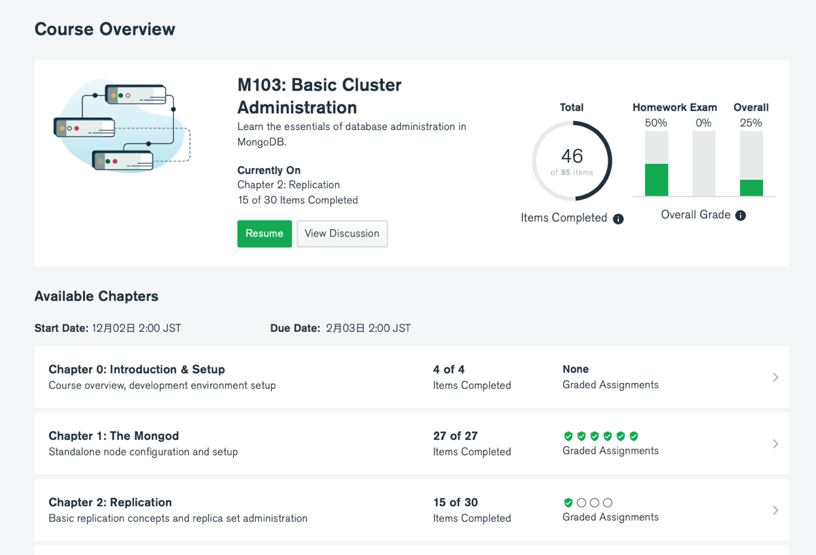Open View Discussion
Image resolution: width=816 pixels, height=555 pixels.
pos(342,233)
